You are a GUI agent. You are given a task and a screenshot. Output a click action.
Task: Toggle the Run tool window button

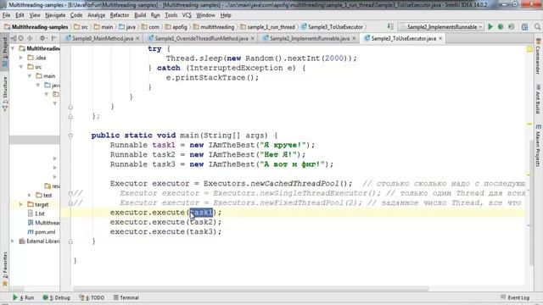click(24, 297)
